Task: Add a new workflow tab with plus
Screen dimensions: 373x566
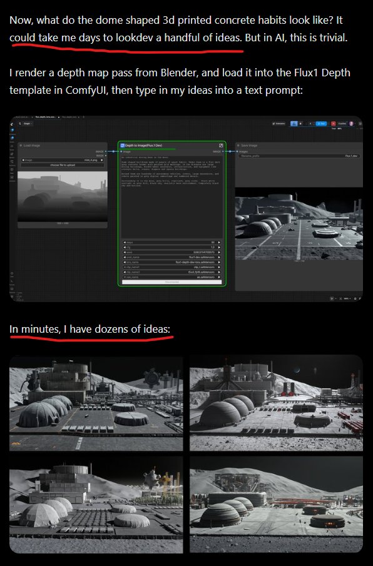Action: pyautogui.click(x=83, y=117)
